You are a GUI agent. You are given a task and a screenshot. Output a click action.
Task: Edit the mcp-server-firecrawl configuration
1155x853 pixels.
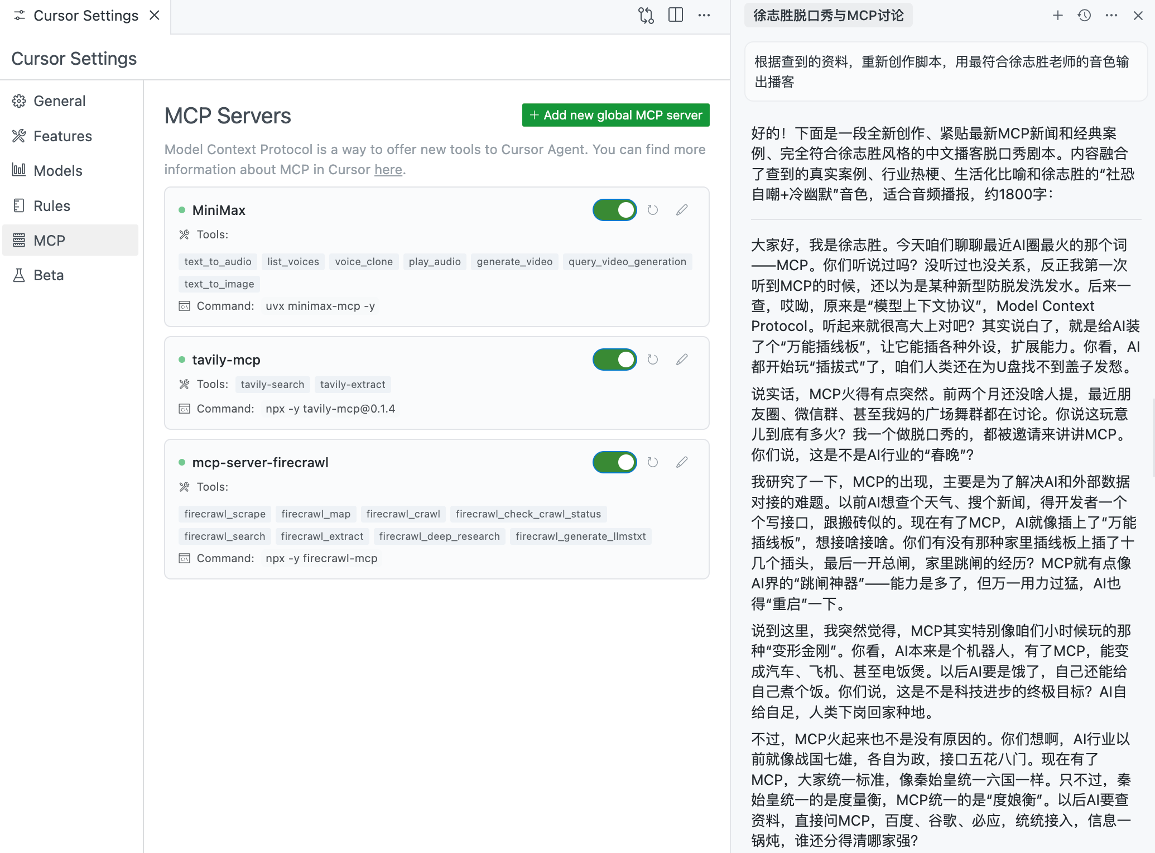click(681, 462)
